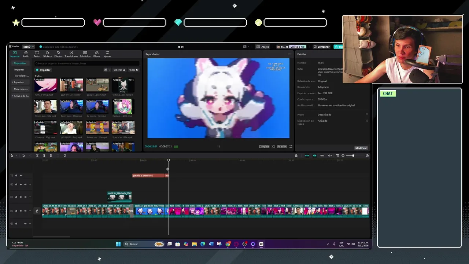Open the Transiciones panel
The image size is (469, 264).
pos(71,54)
